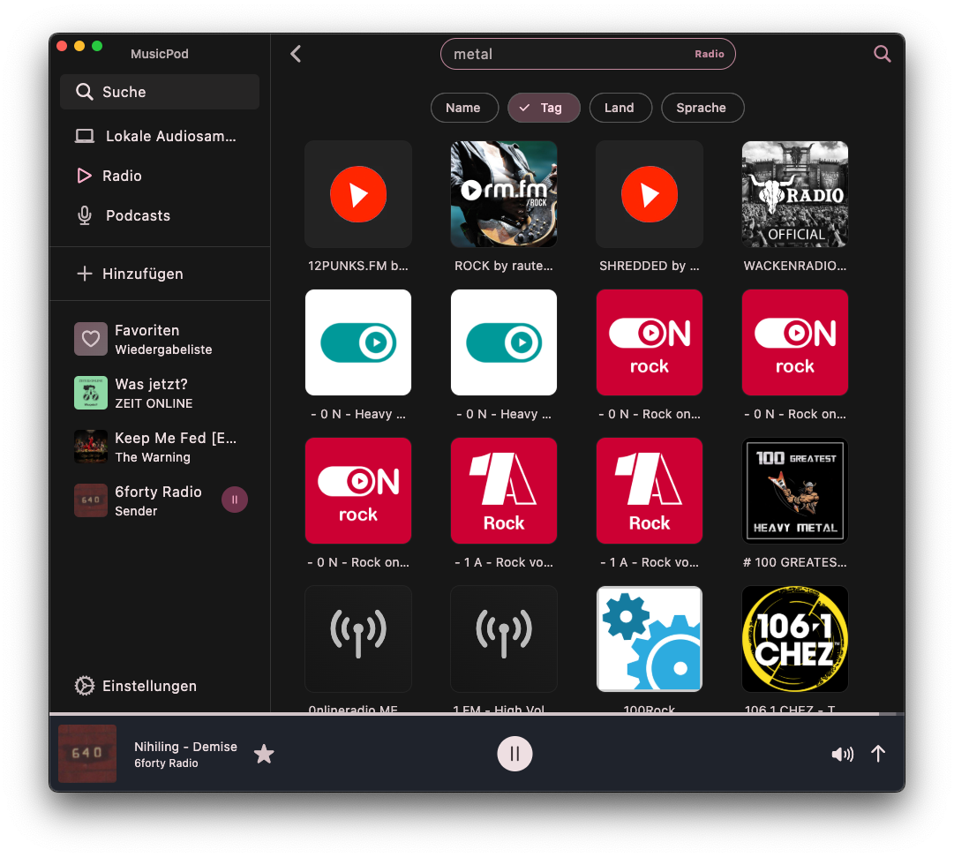Click 6forty Radio text in player bar
The width and height of the screenshot is (954, 857).
point(166,763)
